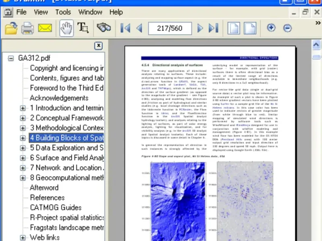The width and height of the screenshot is (322, 241).
Task: Expand the Web links node
Action: tap(23, 238)
